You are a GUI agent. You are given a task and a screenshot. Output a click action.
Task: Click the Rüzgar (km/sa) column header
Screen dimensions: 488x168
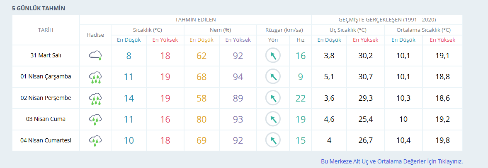[284, 30]
